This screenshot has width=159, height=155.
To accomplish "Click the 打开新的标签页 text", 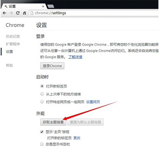I will click(59, 138).
